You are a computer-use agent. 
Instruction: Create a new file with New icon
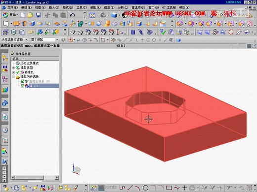click(x=23, y=15)
